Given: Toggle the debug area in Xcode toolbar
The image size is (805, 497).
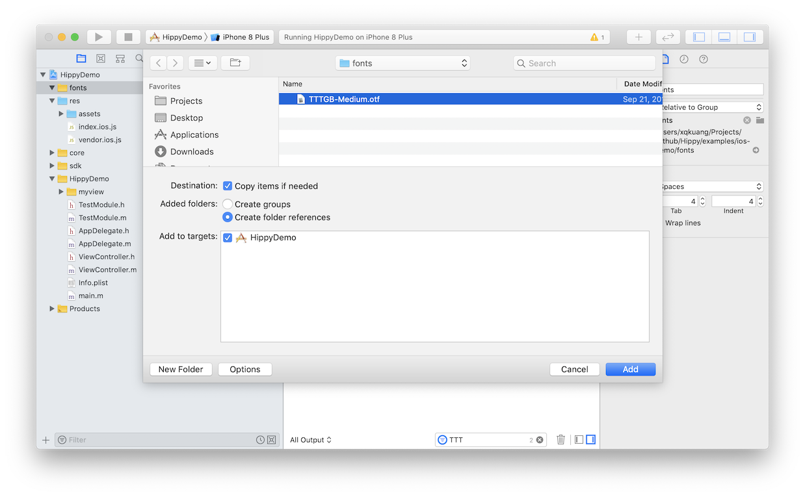Looking at the screenshot, I should pos(724,37).
